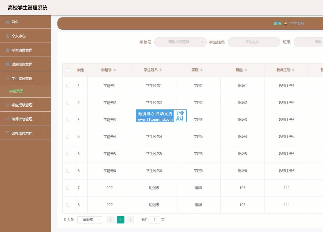Check the row with 学籍号1

pos(68,86)
